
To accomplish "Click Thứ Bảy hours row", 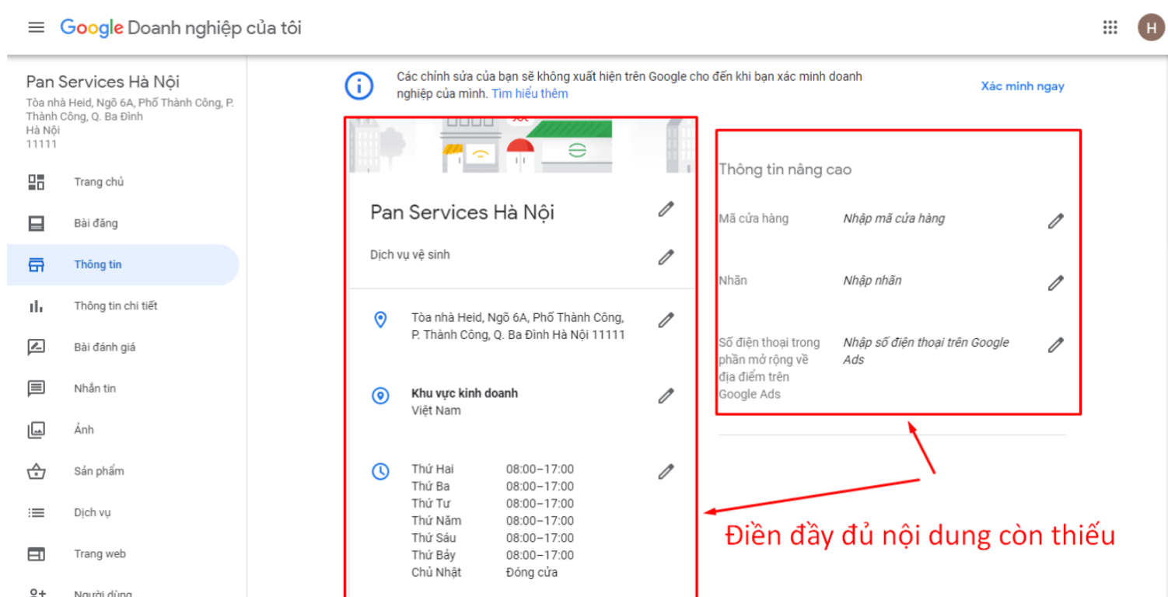I will click(x=493, y=555).
